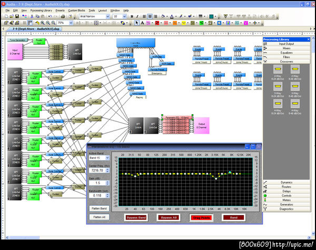Click the magenta Diagnostics toolbar icon
Viewport: 316px width, 250px height.
click(x=245, y=23)
